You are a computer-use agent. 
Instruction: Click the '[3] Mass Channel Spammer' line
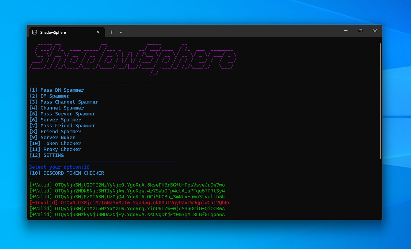(64, 102)
